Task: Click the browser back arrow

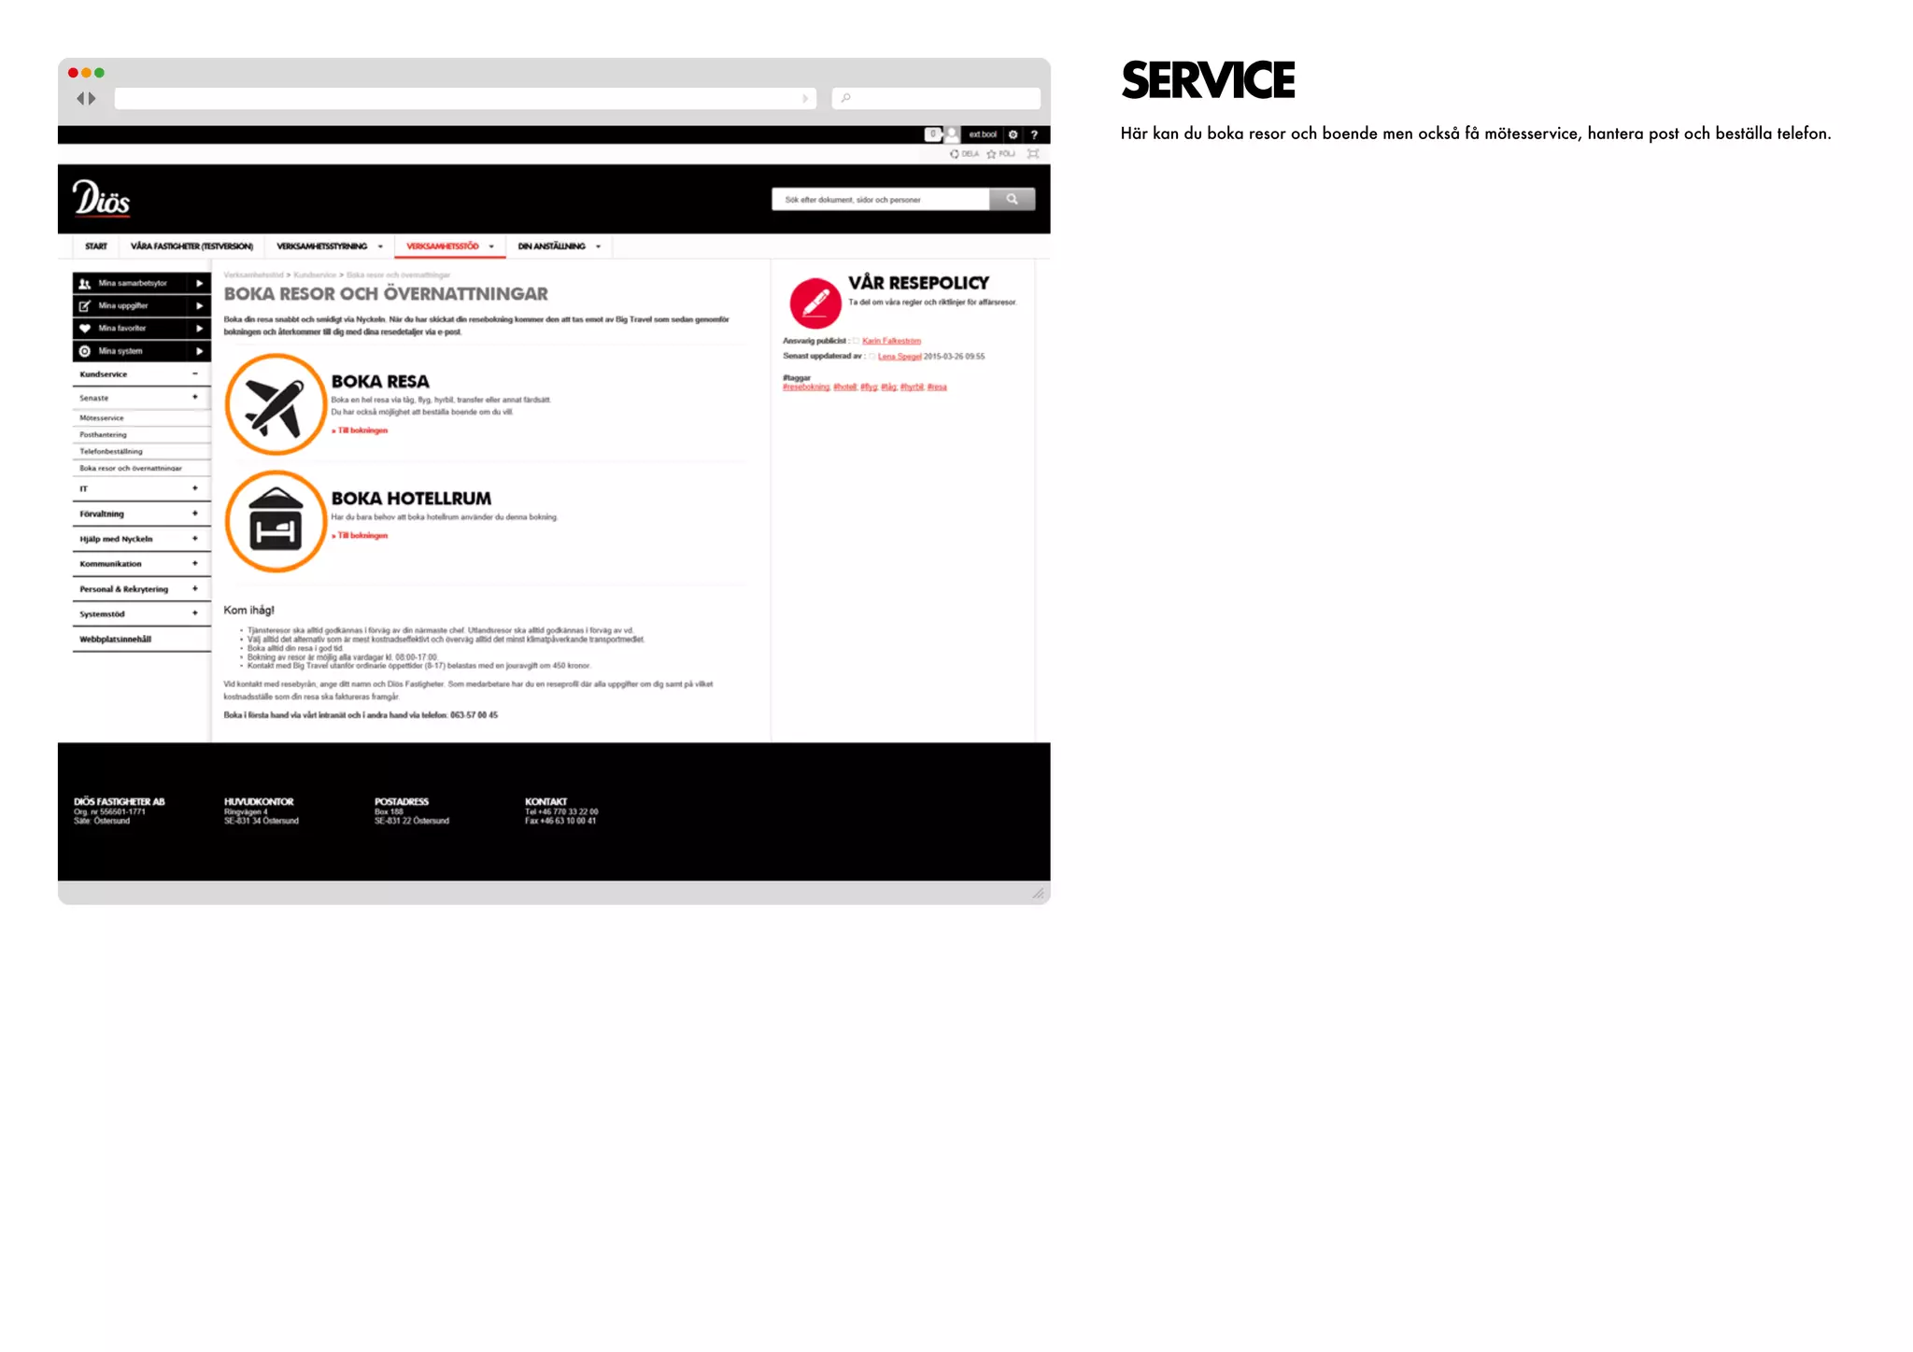Action: (x=81, y=98)
